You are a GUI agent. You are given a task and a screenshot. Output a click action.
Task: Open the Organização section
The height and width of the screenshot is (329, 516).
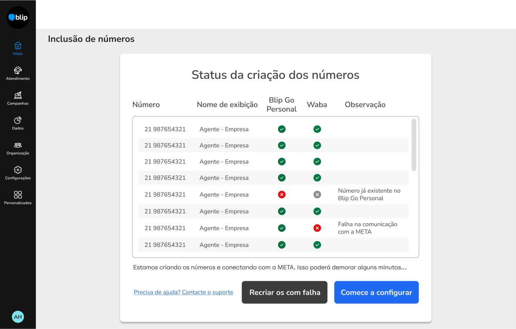click(18, 148)
